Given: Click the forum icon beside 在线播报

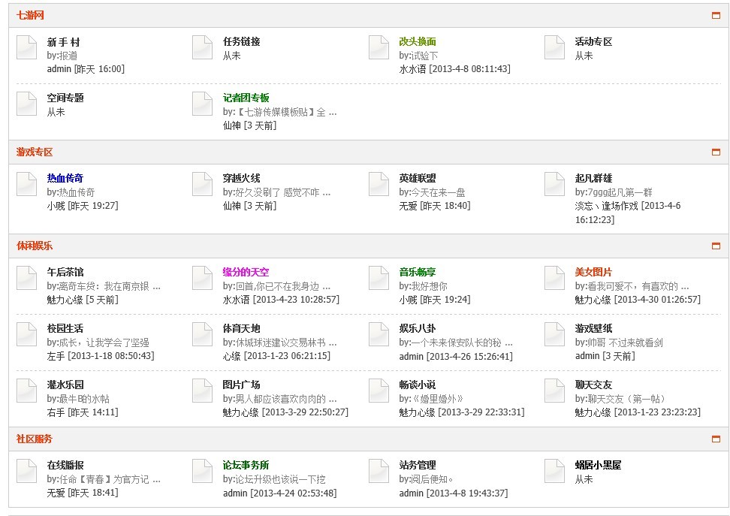Looking at the screenshot, I should click(26, 471).
